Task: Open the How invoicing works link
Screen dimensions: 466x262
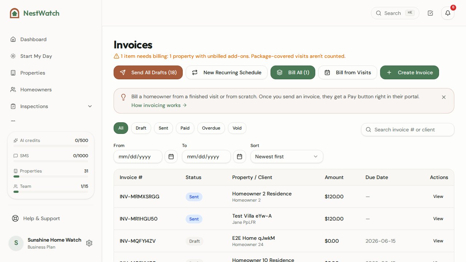Action: (159, 105)
